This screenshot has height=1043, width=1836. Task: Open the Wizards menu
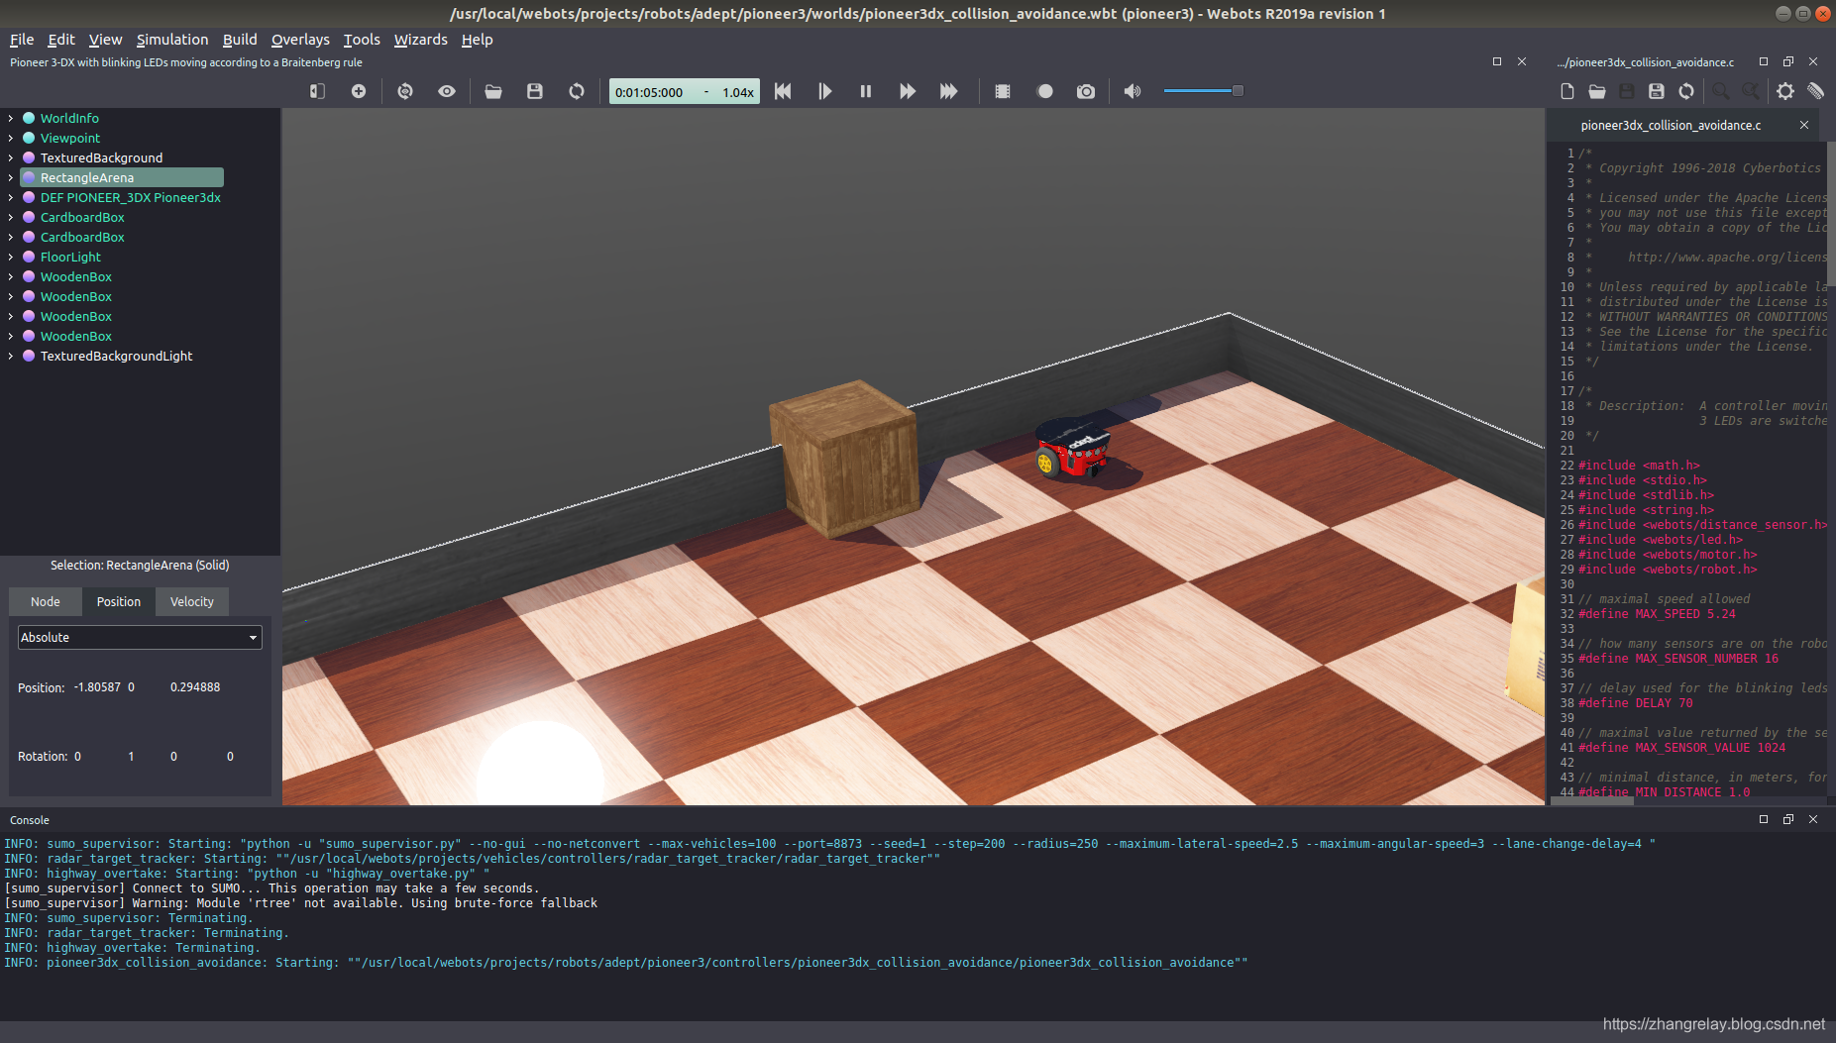click(421, 40)
